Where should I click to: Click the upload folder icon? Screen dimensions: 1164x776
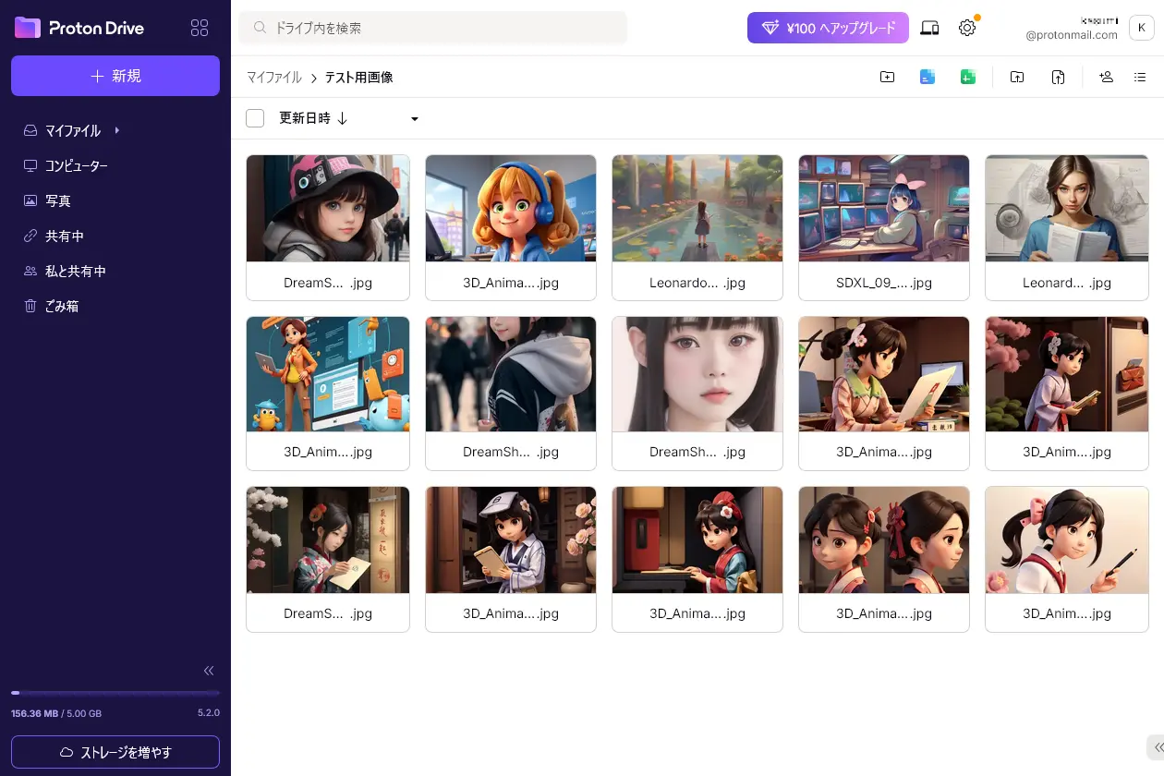(x=1017, y=78)
